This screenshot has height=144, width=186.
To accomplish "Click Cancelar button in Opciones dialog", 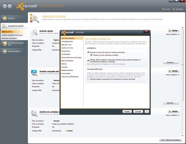I will pos(138,112).
